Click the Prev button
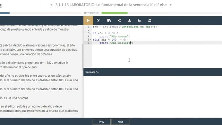Screen dimensions: 222x125 102,122
